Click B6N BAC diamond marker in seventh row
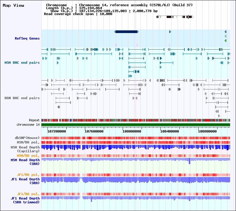 coord(59,107)
